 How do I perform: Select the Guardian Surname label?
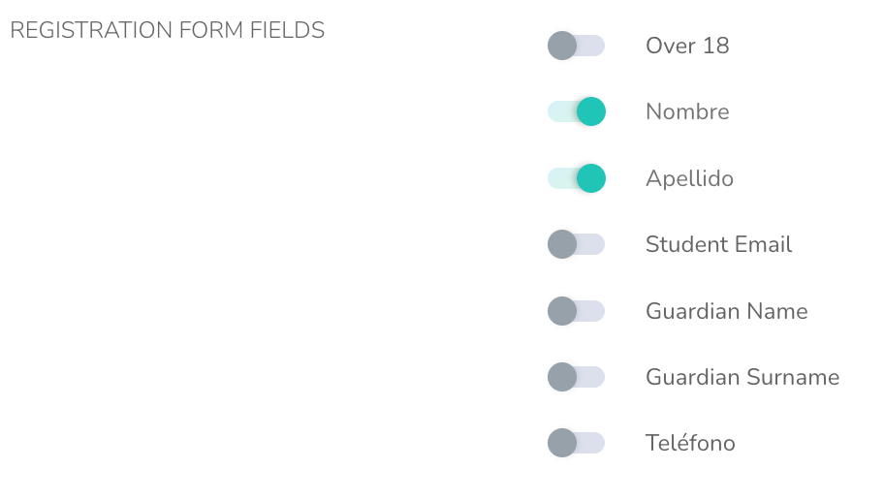click(742, 377)
